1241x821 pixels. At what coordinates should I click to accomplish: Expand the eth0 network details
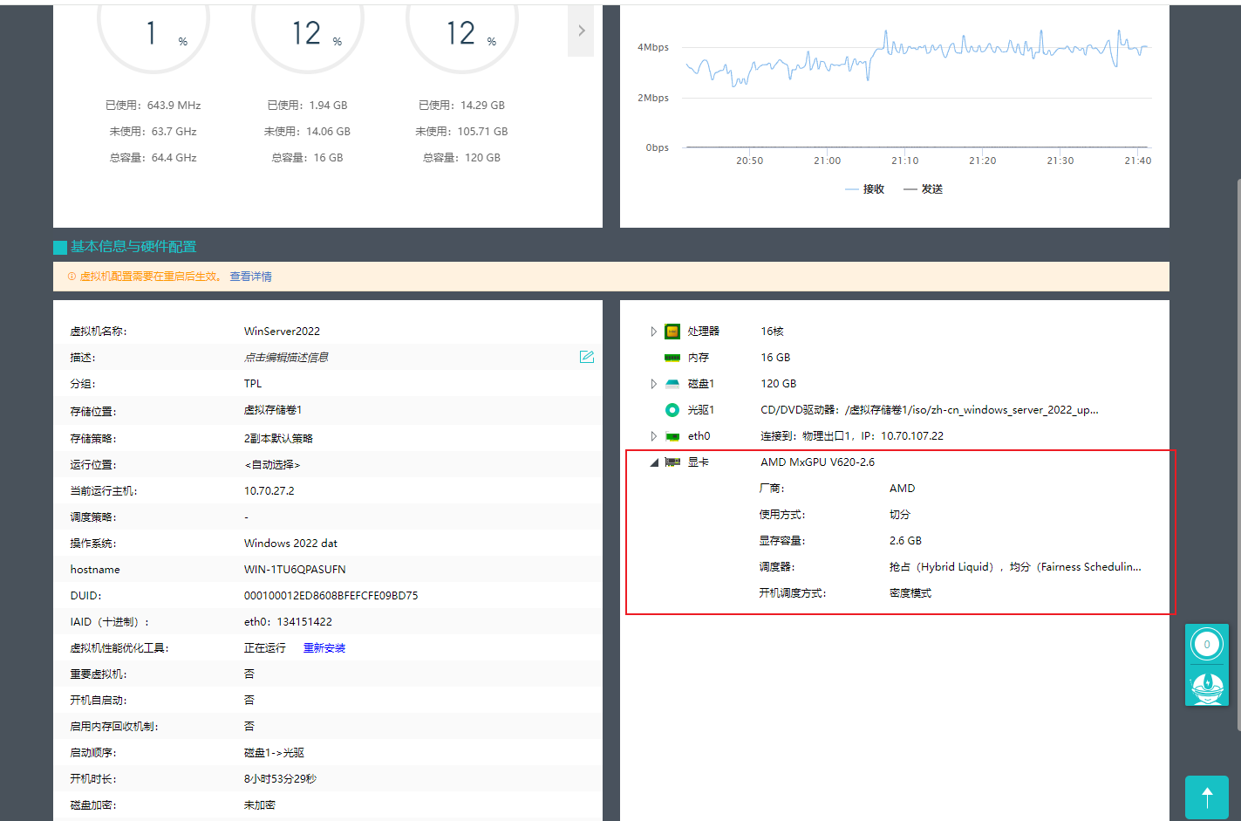[653, 436]
